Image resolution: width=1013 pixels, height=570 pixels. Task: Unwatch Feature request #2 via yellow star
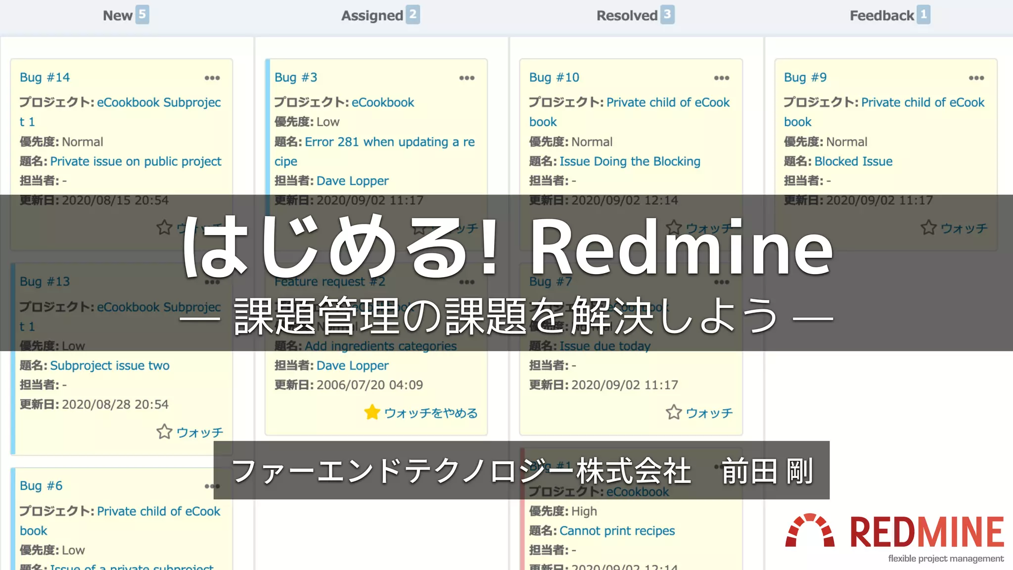click(372, 412)
